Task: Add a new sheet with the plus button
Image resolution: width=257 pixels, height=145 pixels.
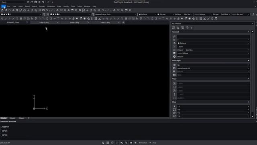Action: point(29,118)
